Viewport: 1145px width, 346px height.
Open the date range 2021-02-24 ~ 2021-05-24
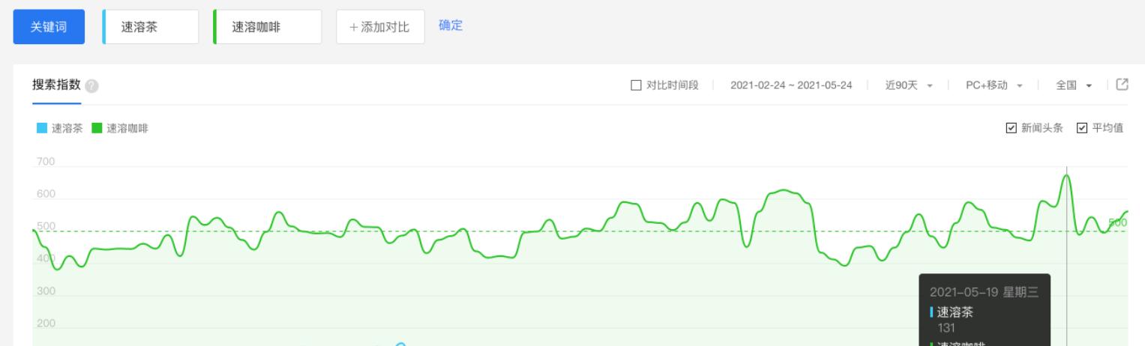point(790,85)
